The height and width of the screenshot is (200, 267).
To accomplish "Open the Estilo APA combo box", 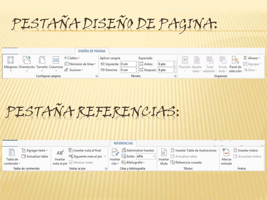I will (x=146, y=156).
